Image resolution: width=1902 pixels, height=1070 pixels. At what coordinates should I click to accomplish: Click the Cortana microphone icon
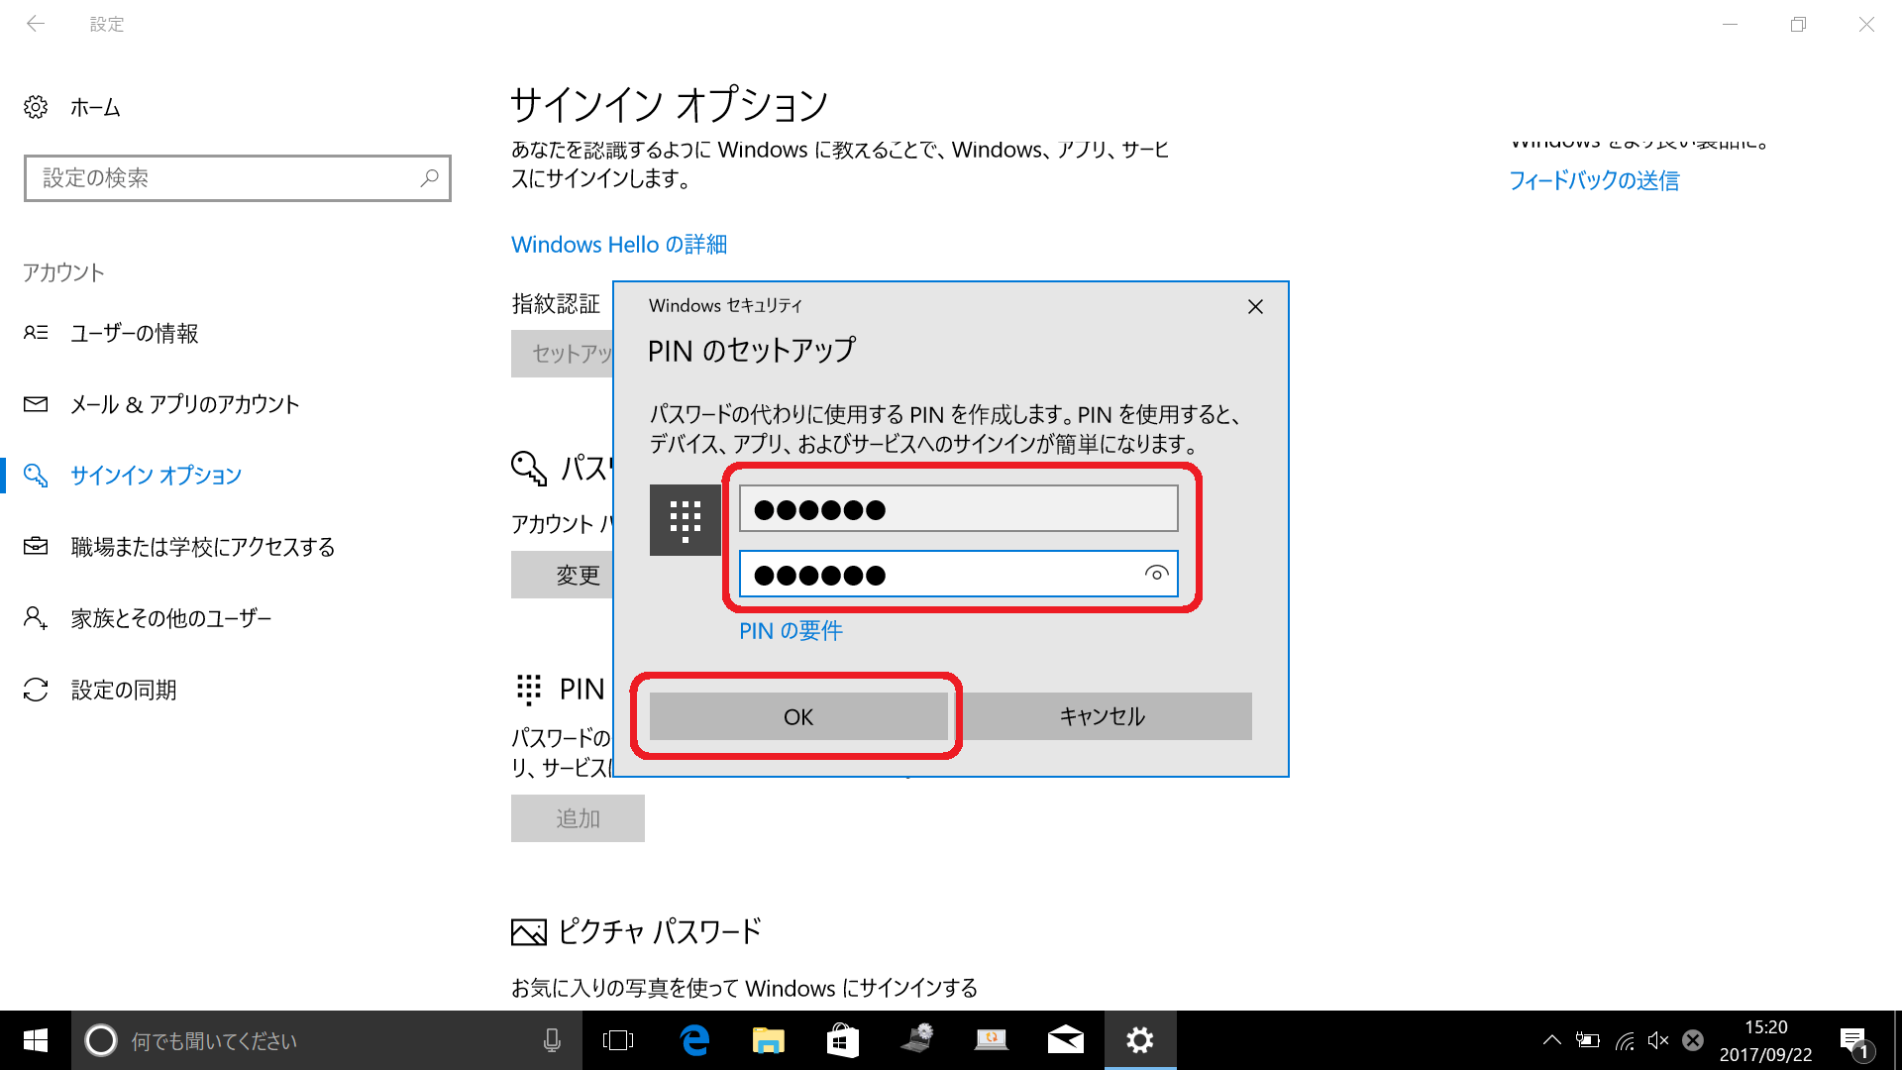(x=552, y=1040)
